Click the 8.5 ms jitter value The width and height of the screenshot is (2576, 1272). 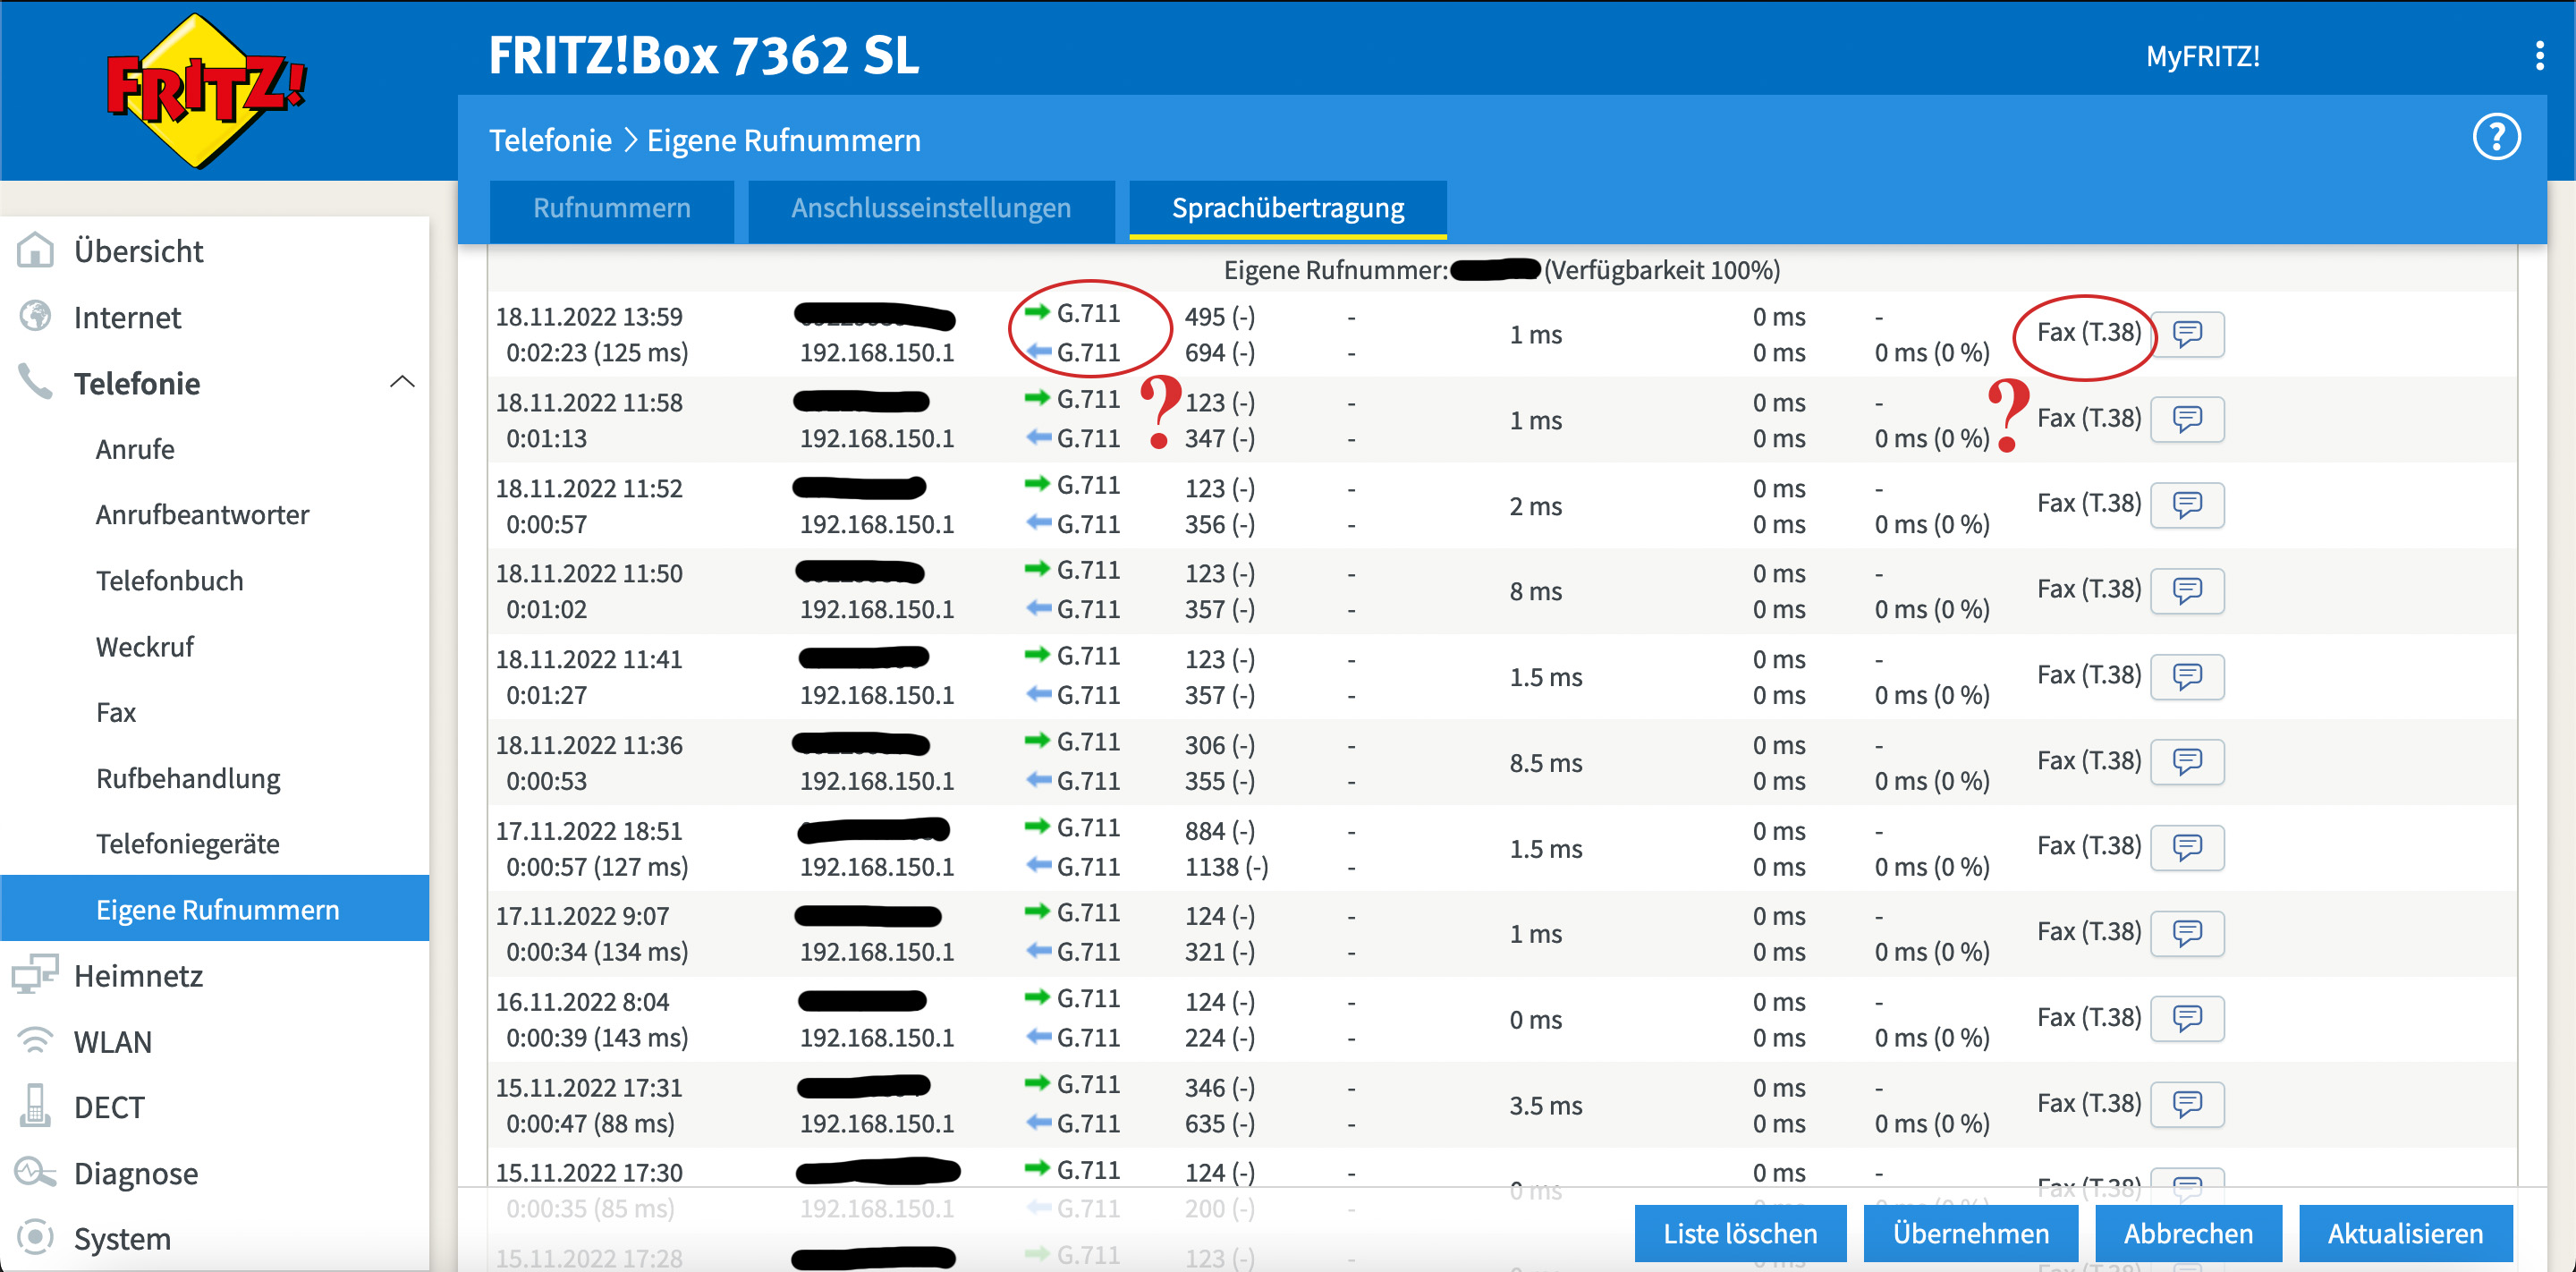click(1546, 762)
